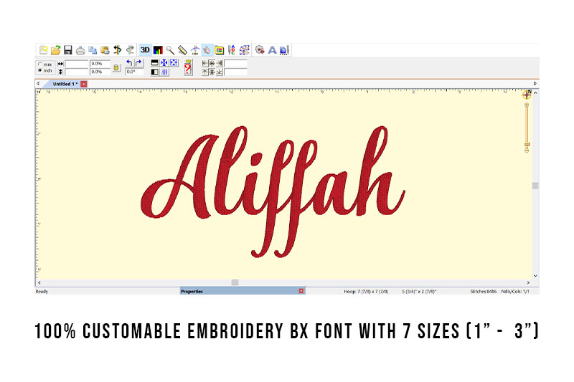574x382 pixels.
Task: Click the blue letter A lettering tool
Action: [272, 50]
